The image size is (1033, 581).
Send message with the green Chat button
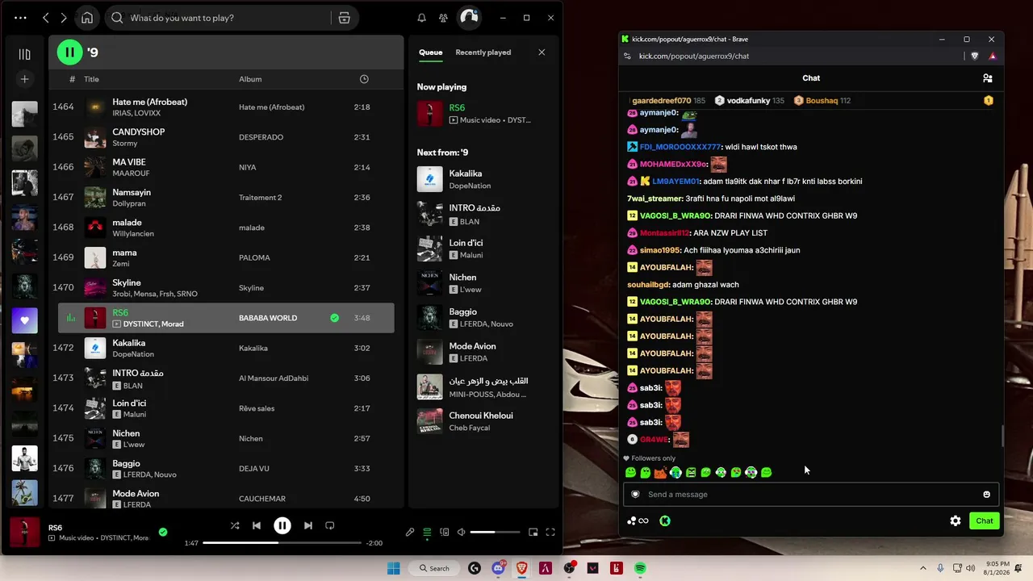985,520
